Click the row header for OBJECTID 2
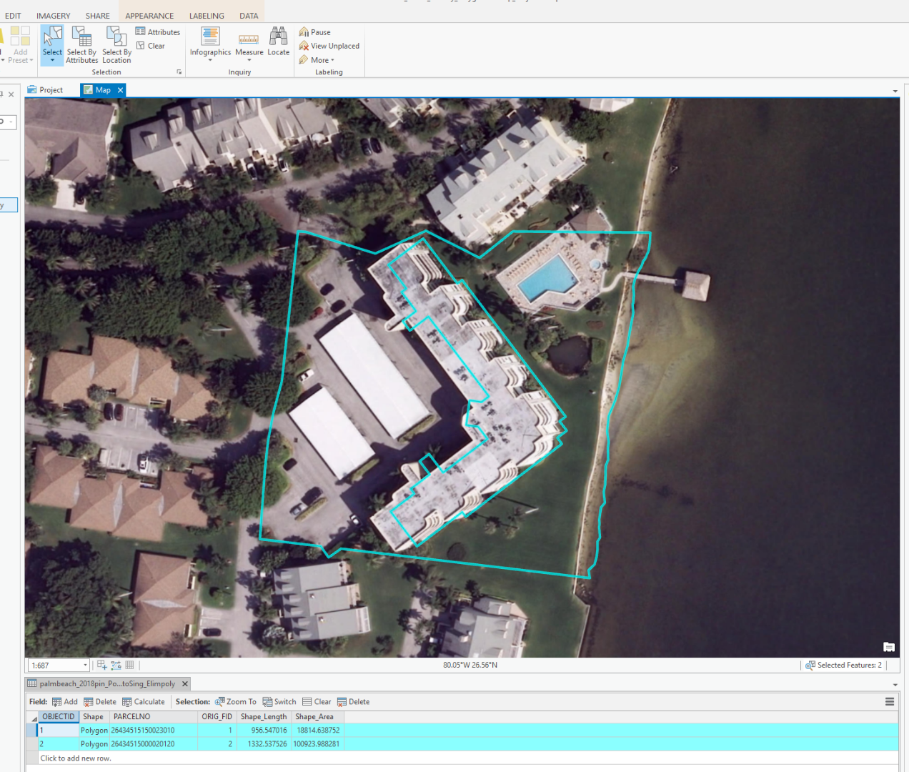This screenshot has width=909, height=772. pos(31,744)
